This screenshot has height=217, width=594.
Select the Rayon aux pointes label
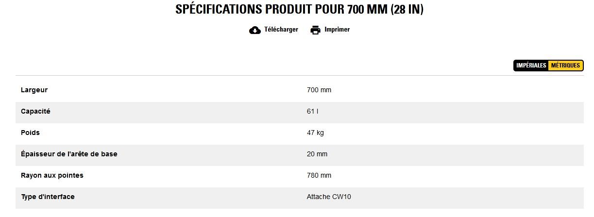52,175
